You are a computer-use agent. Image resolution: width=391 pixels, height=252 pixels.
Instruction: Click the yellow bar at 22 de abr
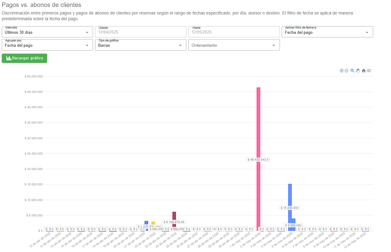[153, 223]
